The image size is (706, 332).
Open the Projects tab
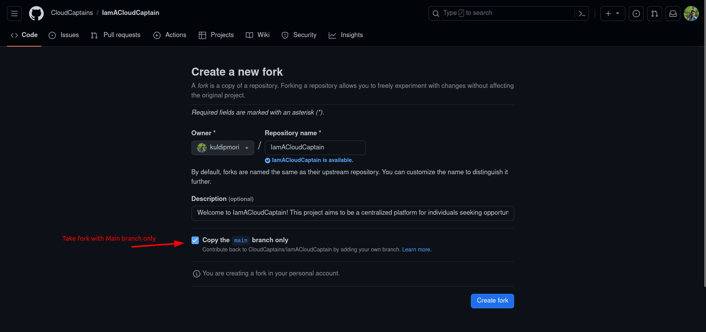pos(216,35)
